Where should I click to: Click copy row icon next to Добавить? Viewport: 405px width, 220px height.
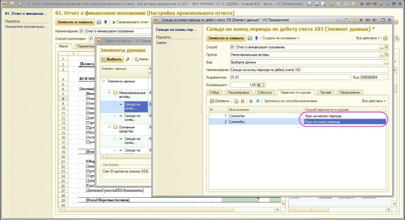point(236,101)
